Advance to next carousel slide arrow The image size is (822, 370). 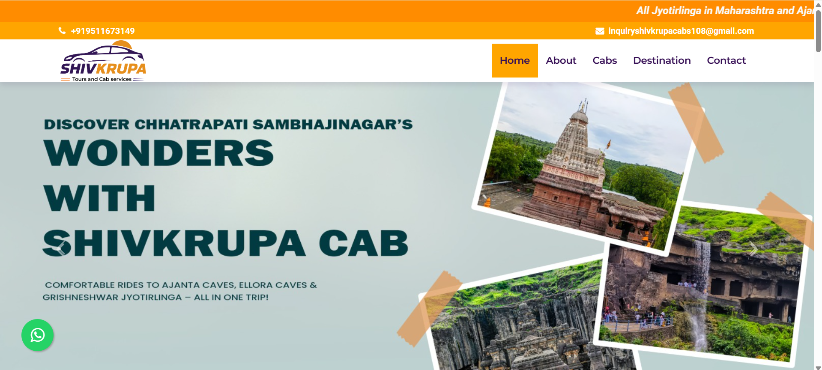753,248
